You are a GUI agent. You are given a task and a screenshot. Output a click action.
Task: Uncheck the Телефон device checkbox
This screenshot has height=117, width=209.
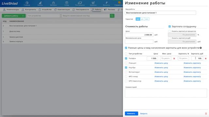click(x=126, y=58)
